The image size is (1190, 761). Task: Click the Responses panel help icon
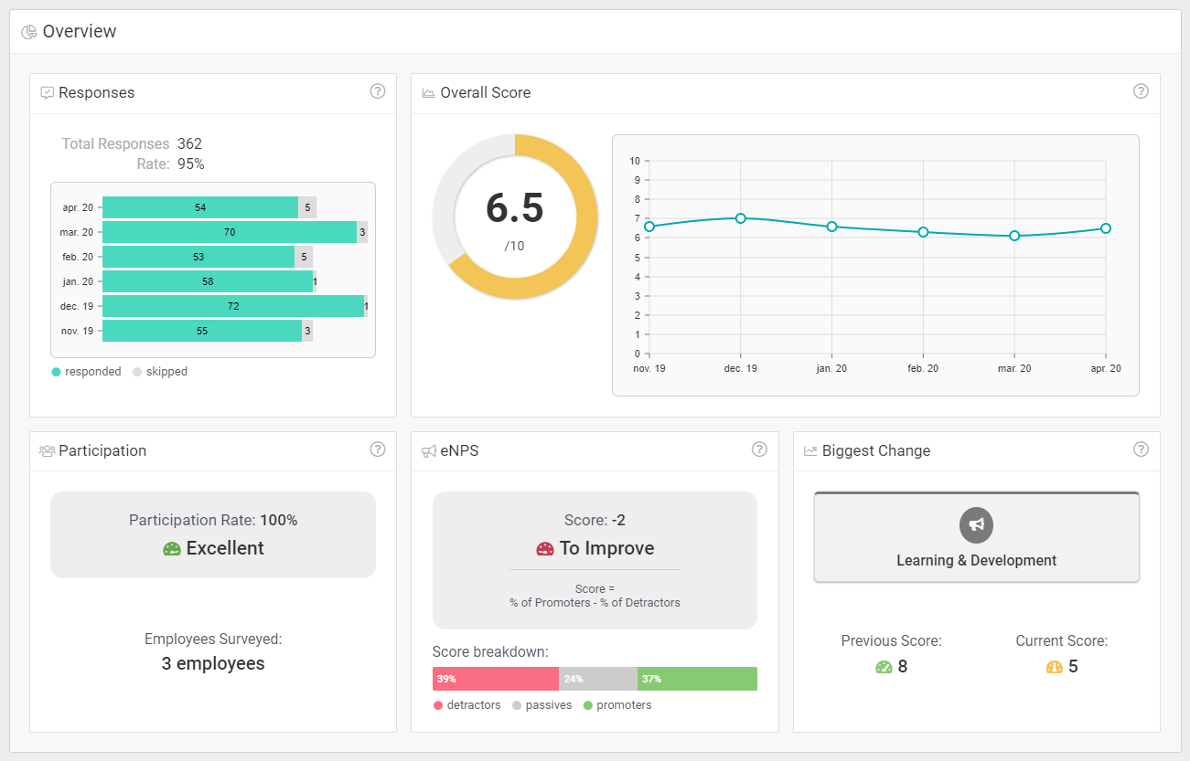377,91
